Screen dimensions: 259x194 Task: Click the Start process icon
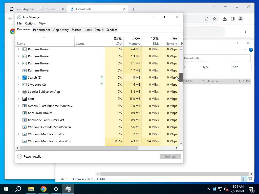point(25,99)
